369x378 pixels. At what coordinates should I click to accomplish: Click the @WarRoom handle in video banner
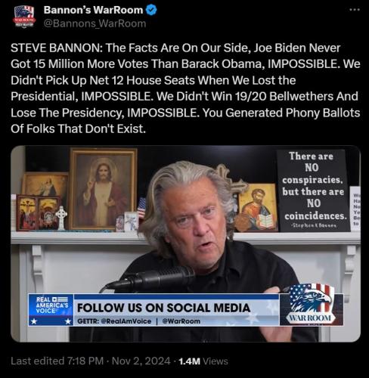pyautogui.click(x=181, y=321)
